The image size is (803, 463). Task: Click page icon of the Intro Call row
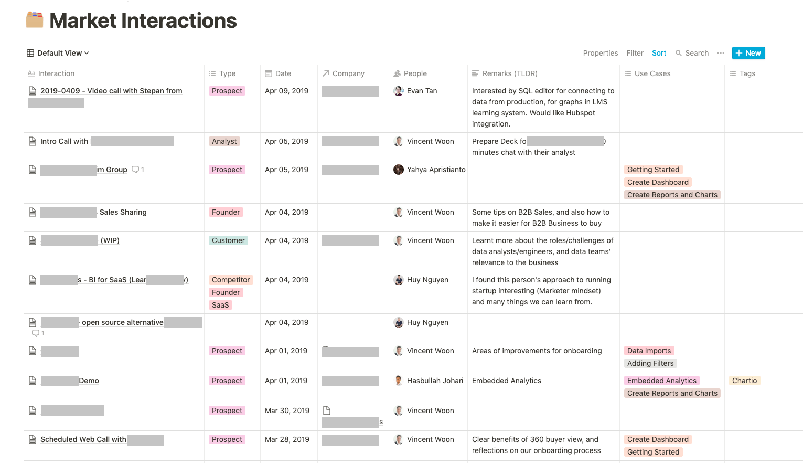click(x=33, y=141)
